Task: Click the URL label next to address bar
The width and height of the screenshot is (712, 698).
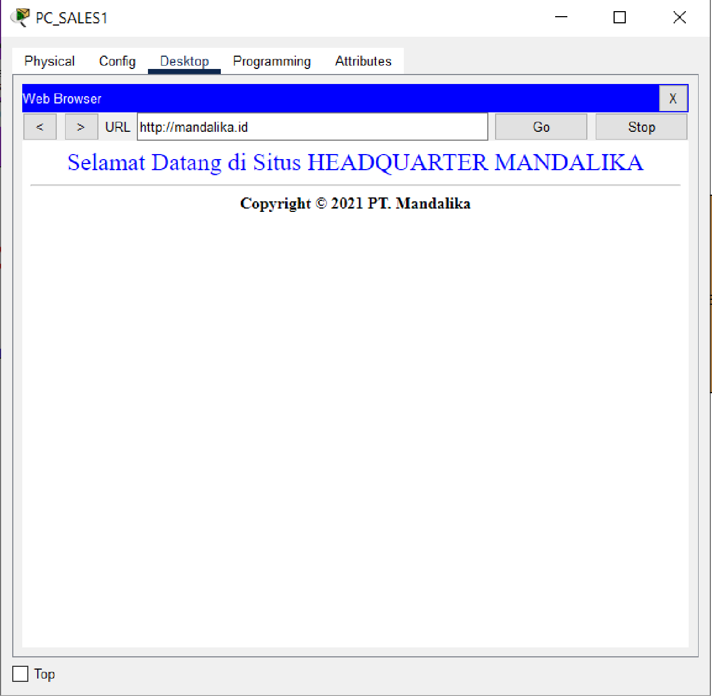Action: point(117,126)
